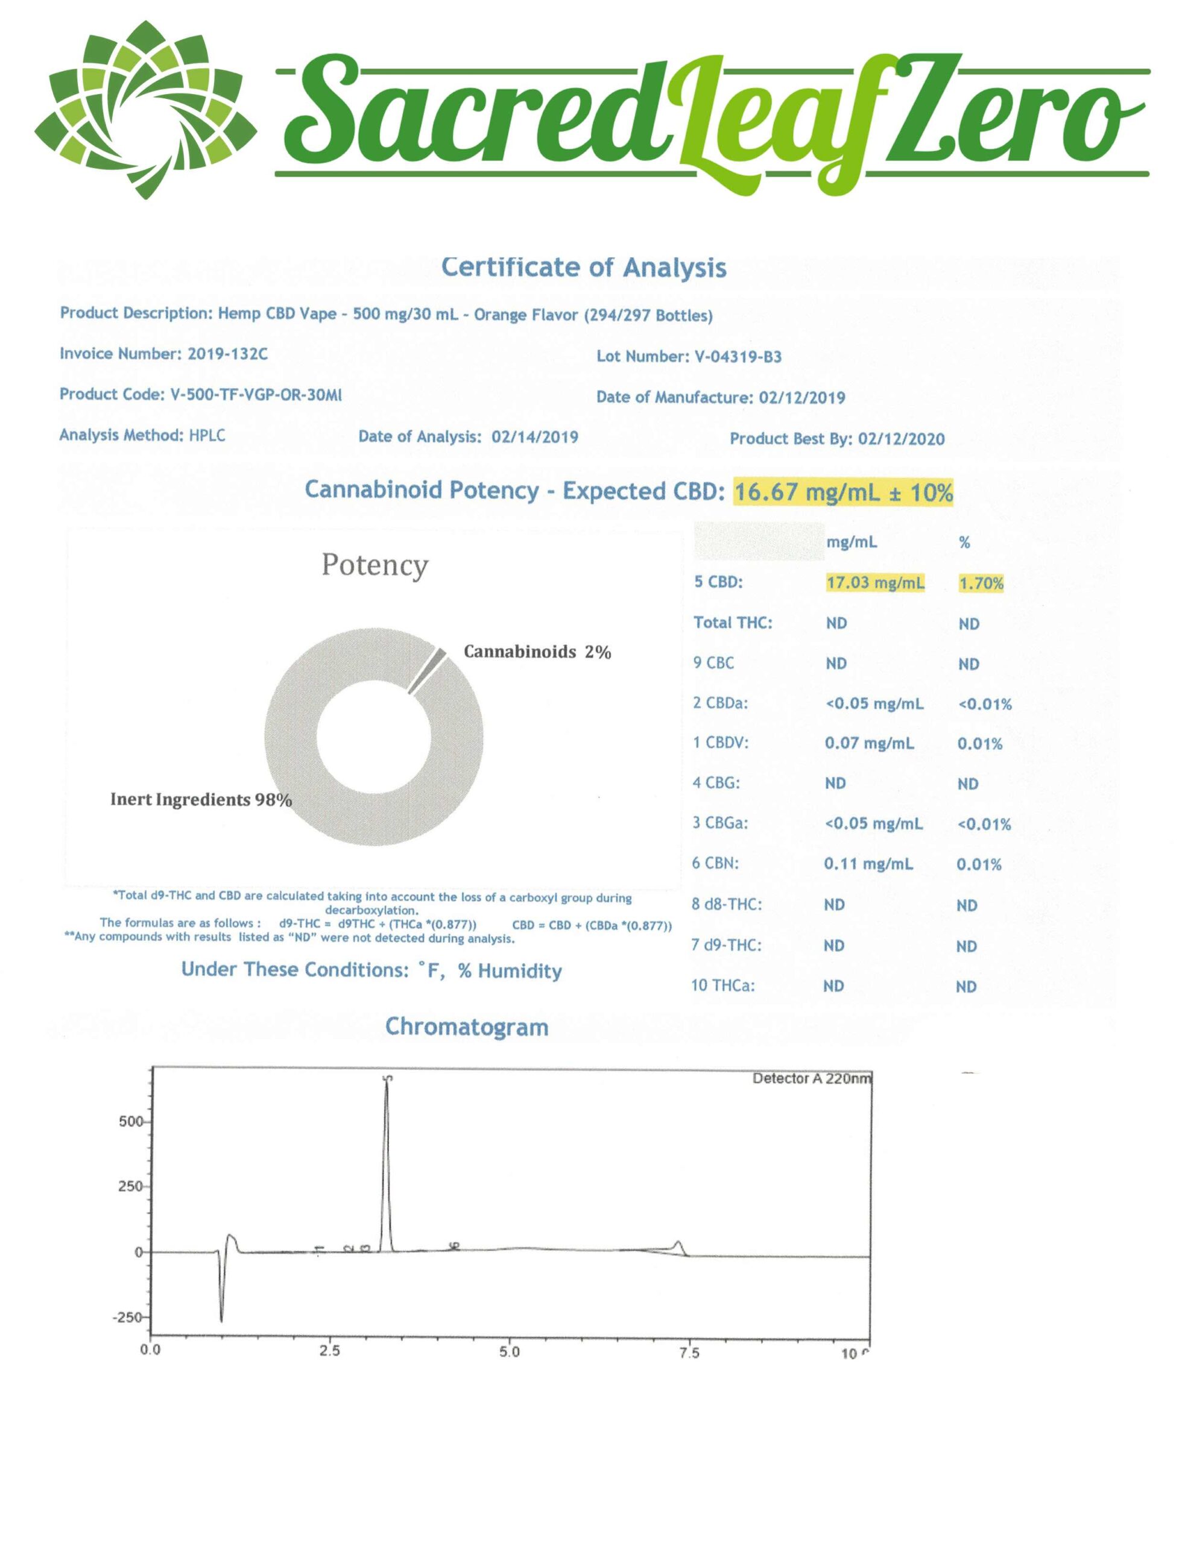Click the Cannabinoids 2% chart label
Viewport: 1185px width, 1543px height.
click(537, 652)
